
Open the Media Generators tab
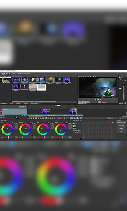[34, 104]
